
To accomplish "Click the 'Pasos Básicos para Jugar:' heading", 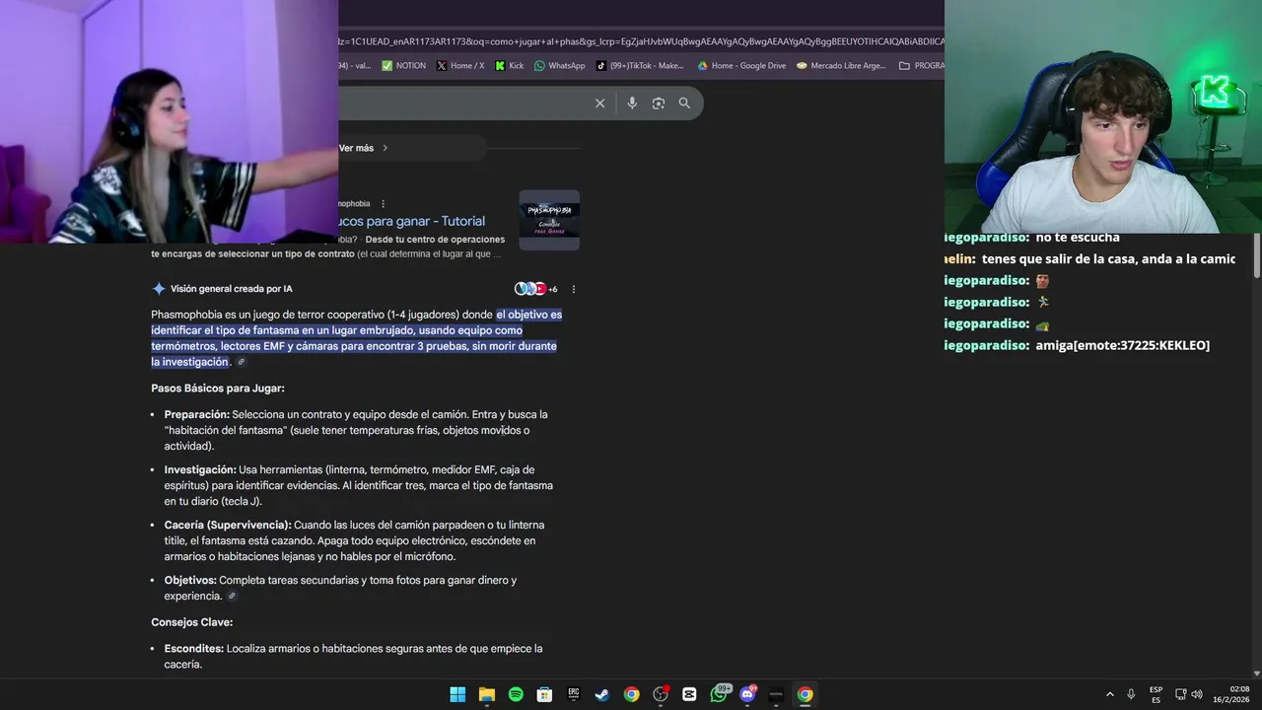I will (x=218, y=389).
